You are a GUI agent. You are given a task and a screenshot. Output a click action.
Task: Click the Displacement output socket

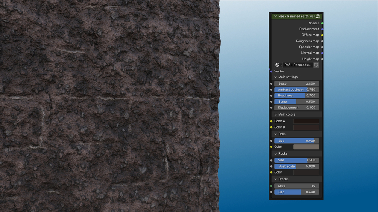coord(322,29)
